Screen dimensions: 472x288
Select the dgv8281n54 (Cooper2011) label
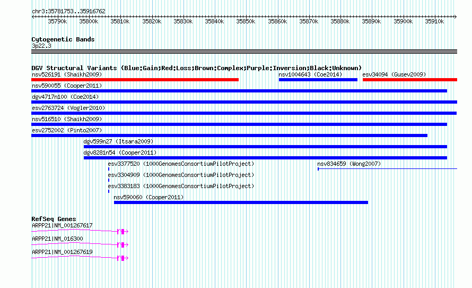120,153
